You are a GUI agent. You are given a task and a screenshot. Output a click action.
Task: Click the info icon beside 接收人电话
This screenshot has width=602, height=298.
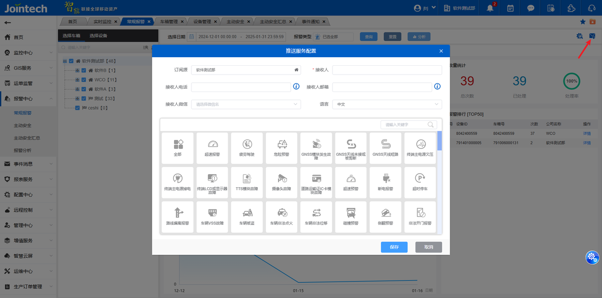[x=296, y=86]
